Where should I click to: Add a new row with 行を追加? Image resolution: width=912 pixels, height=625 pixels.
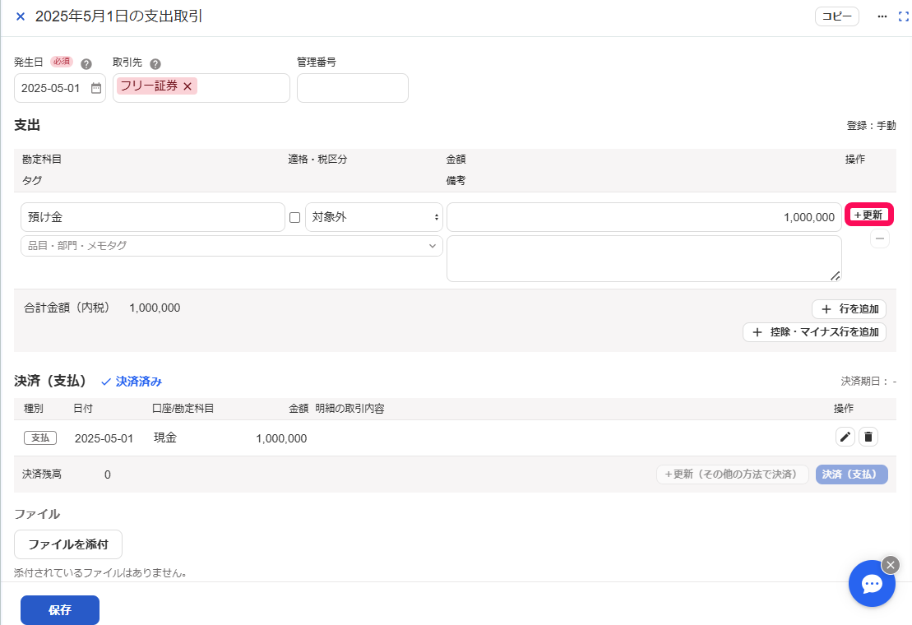(850, 308)
